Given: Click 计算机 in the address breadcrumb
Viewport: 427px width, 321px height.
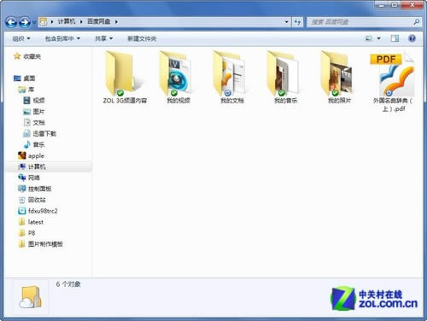Looking at the screenshot, I should 67,21.
